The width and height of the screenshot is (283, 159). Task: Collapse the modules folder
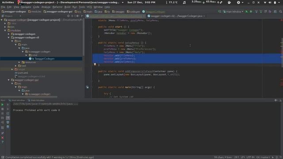(5, 30)
